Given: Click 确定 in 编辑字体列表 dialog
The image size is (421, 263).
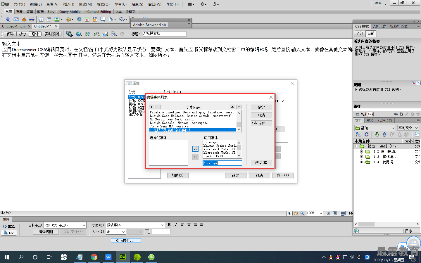Looking at the screenshot, I should pos(261,107).
